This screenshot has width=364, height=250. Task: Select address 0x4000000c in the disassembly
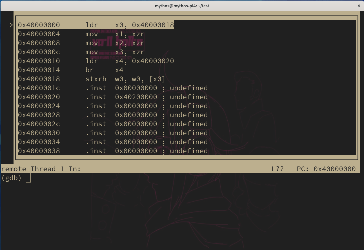(39, 52)
